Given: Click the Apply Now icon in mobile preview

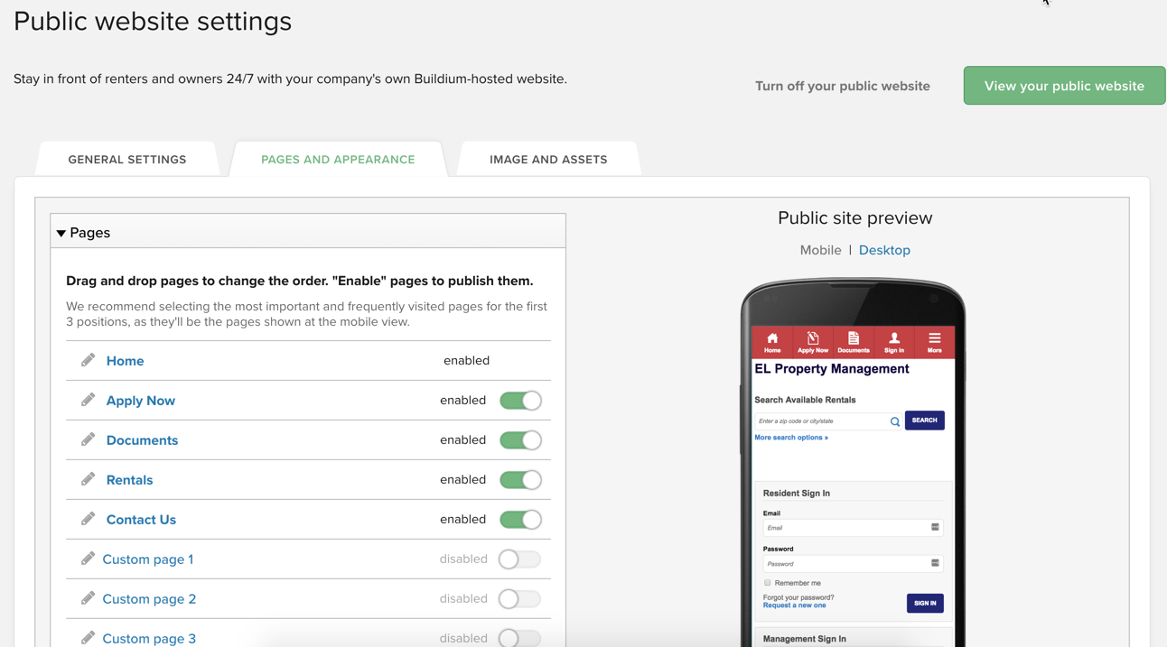Looking at the screenshot, I should click(812, 341).
